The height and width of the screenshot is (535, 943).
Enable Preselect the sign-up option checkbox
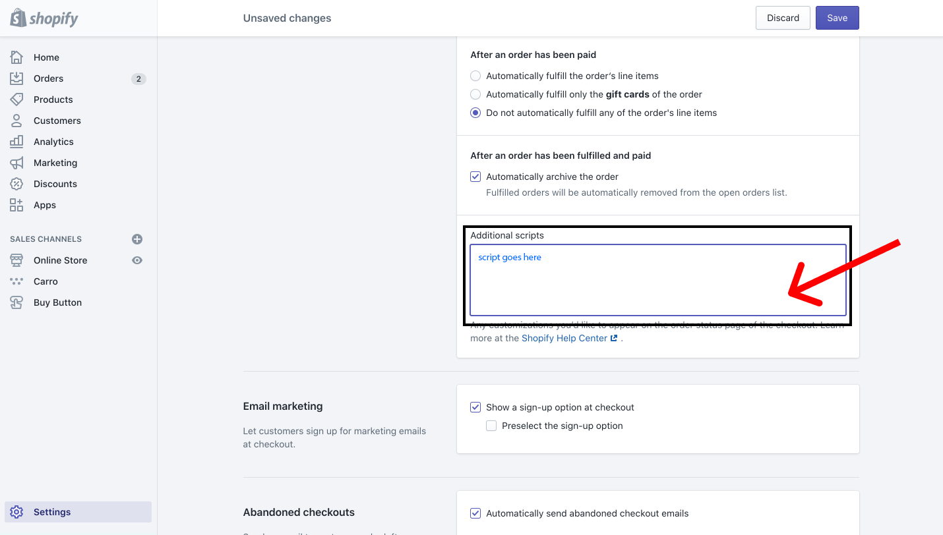pos(491,426)
